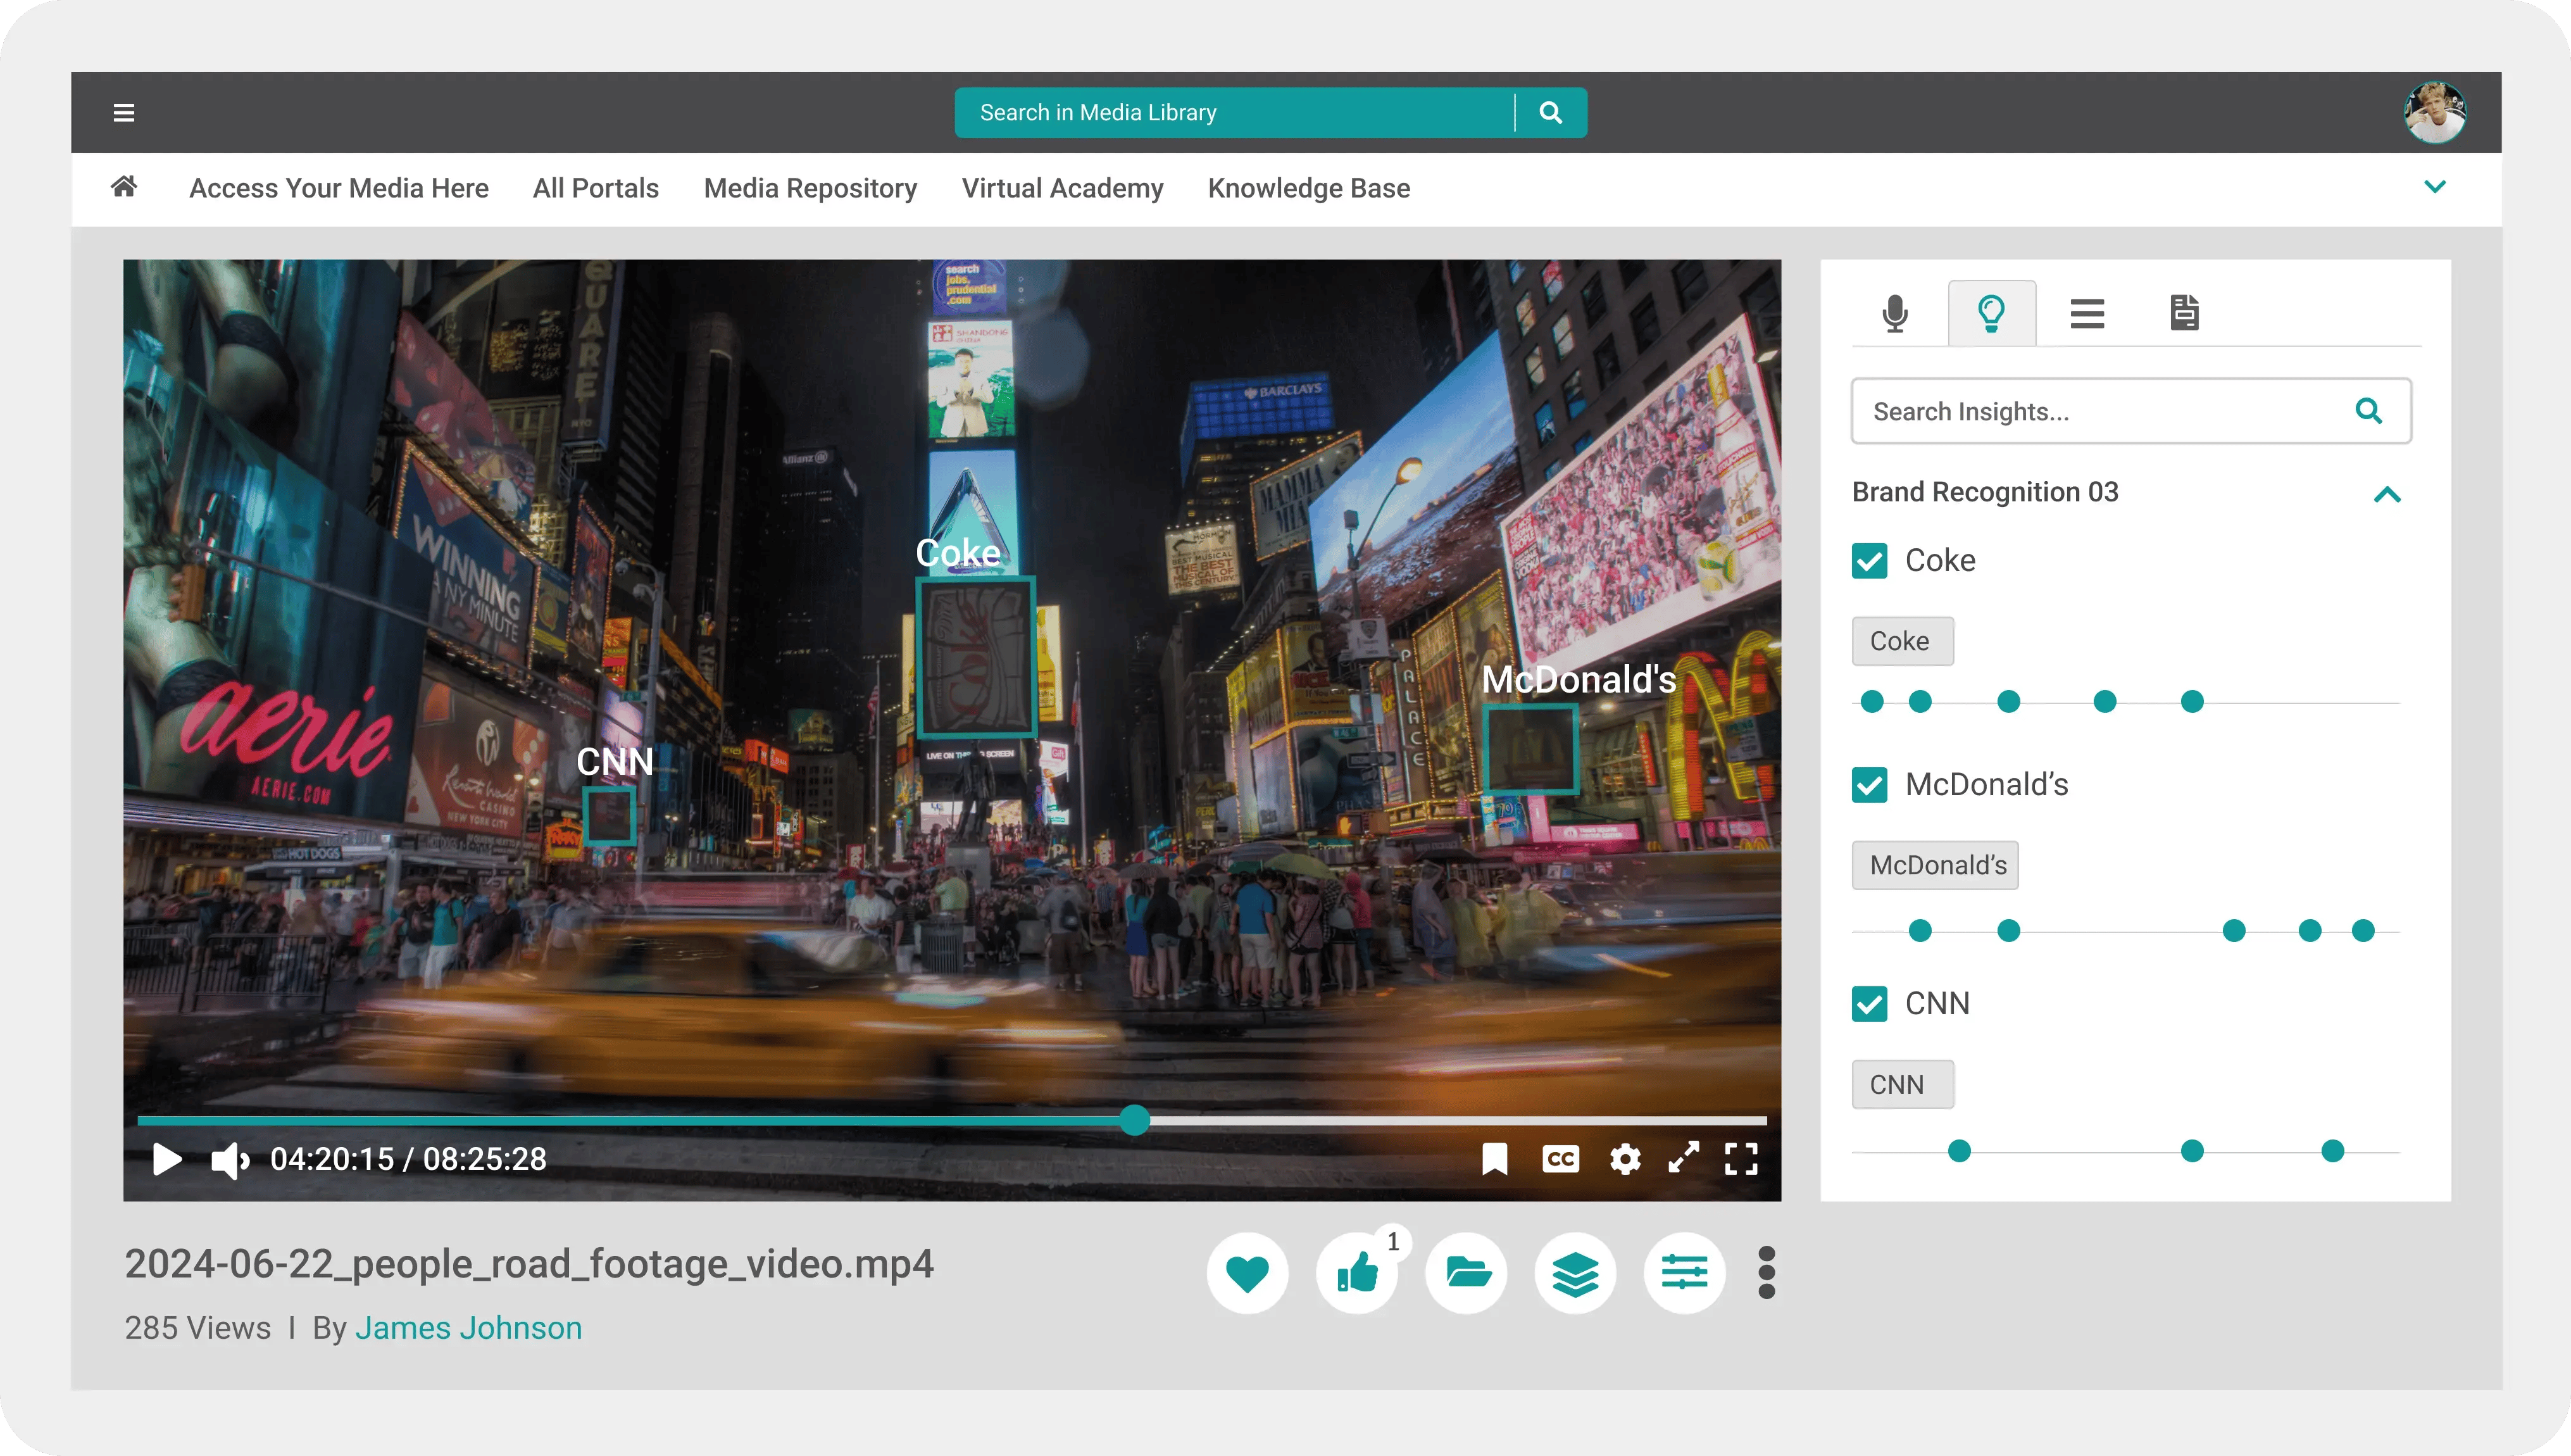Jump to last McDonald's timeline marker
The width and height of the screenshot is (2571, 1456).
2363,931
